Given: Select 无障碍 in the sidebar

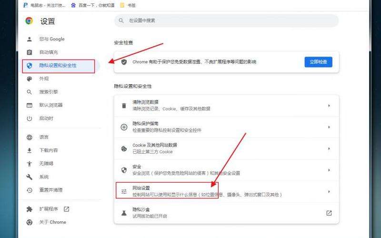Looking at the screenshot, I should point(46,164).
